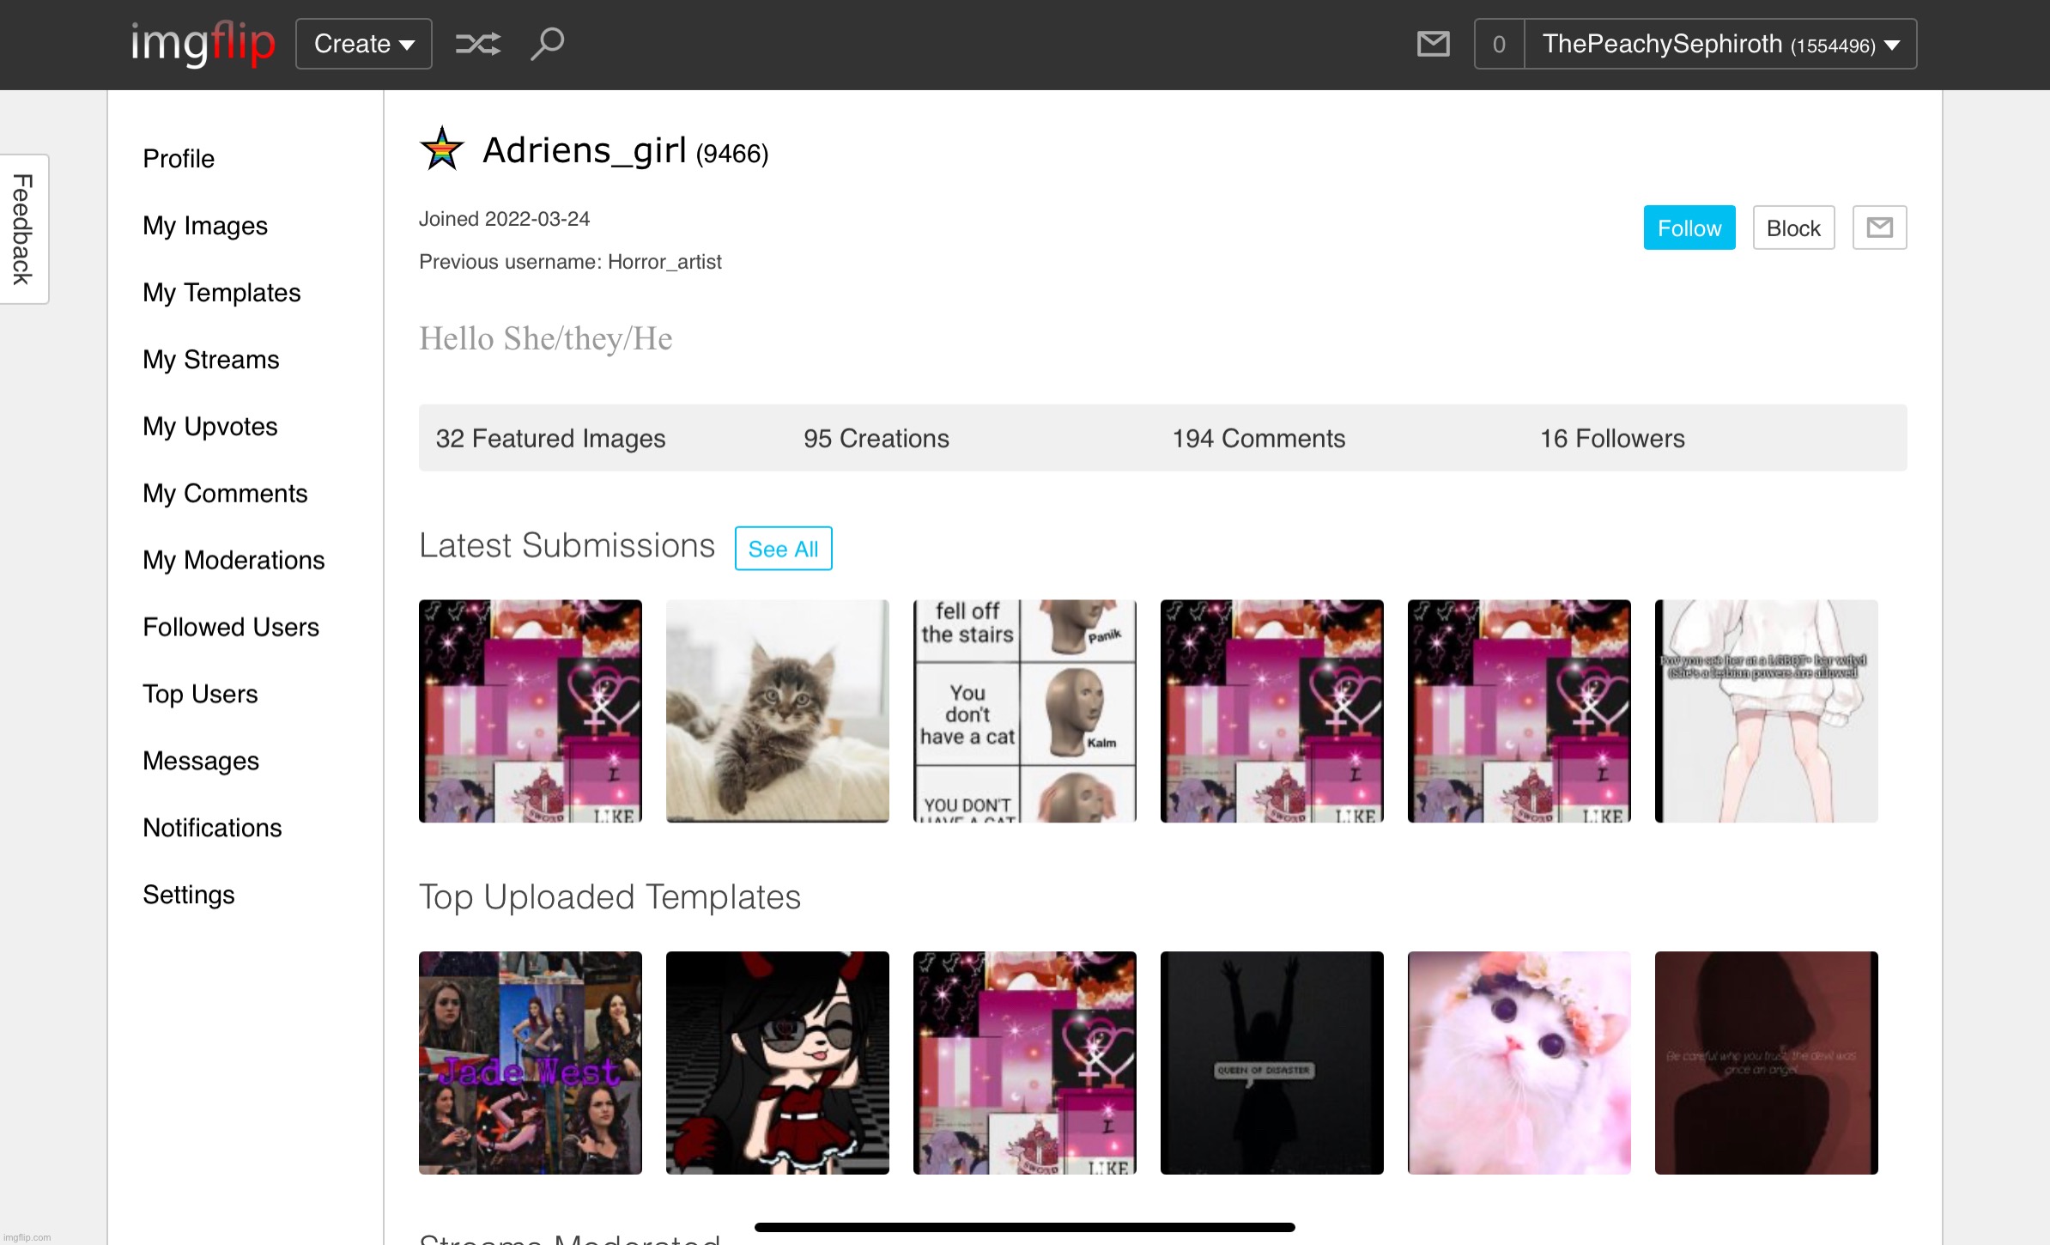
Task: Open 95 Creations stat
Action: [876, 439]
